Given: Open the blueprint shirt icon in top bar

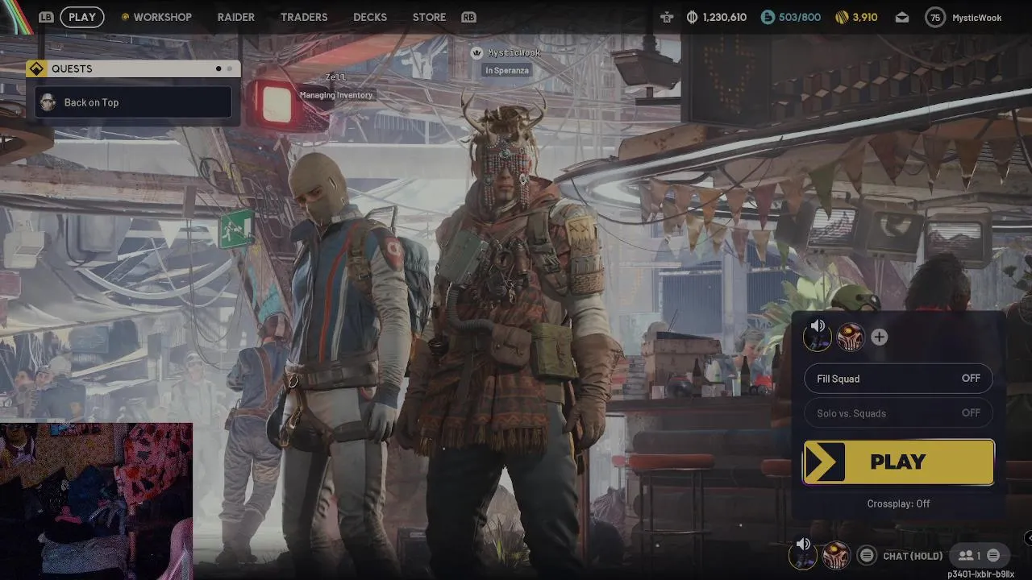Looking at the screenshot, I should pyautogui.click(x=666, y=17).
